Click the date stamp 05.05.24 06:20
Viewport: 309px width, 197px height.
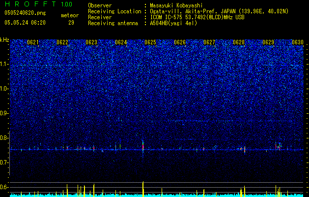tap(25, 23)
